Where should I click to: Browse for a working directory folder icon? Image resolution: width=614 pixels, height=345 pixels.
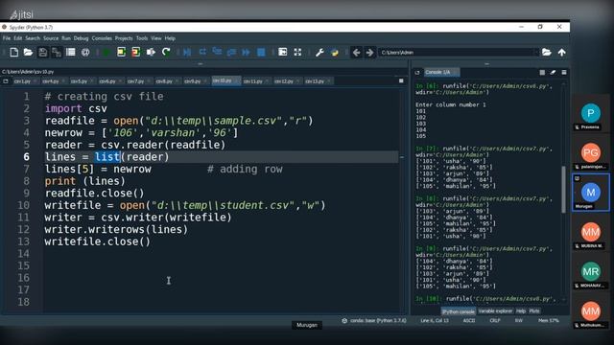547,52
